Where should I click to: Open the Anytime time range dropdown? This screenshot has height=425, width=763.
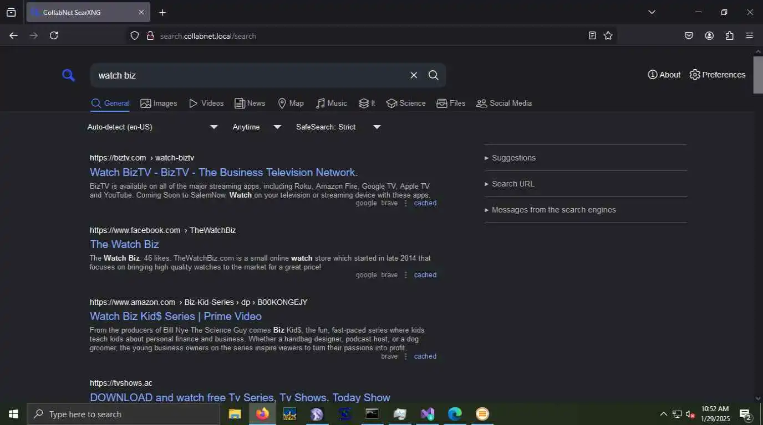[257, 127]
